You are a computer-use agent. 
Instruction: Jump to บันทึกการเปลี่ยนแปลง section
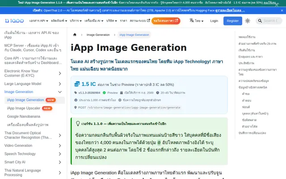[252, 133]
